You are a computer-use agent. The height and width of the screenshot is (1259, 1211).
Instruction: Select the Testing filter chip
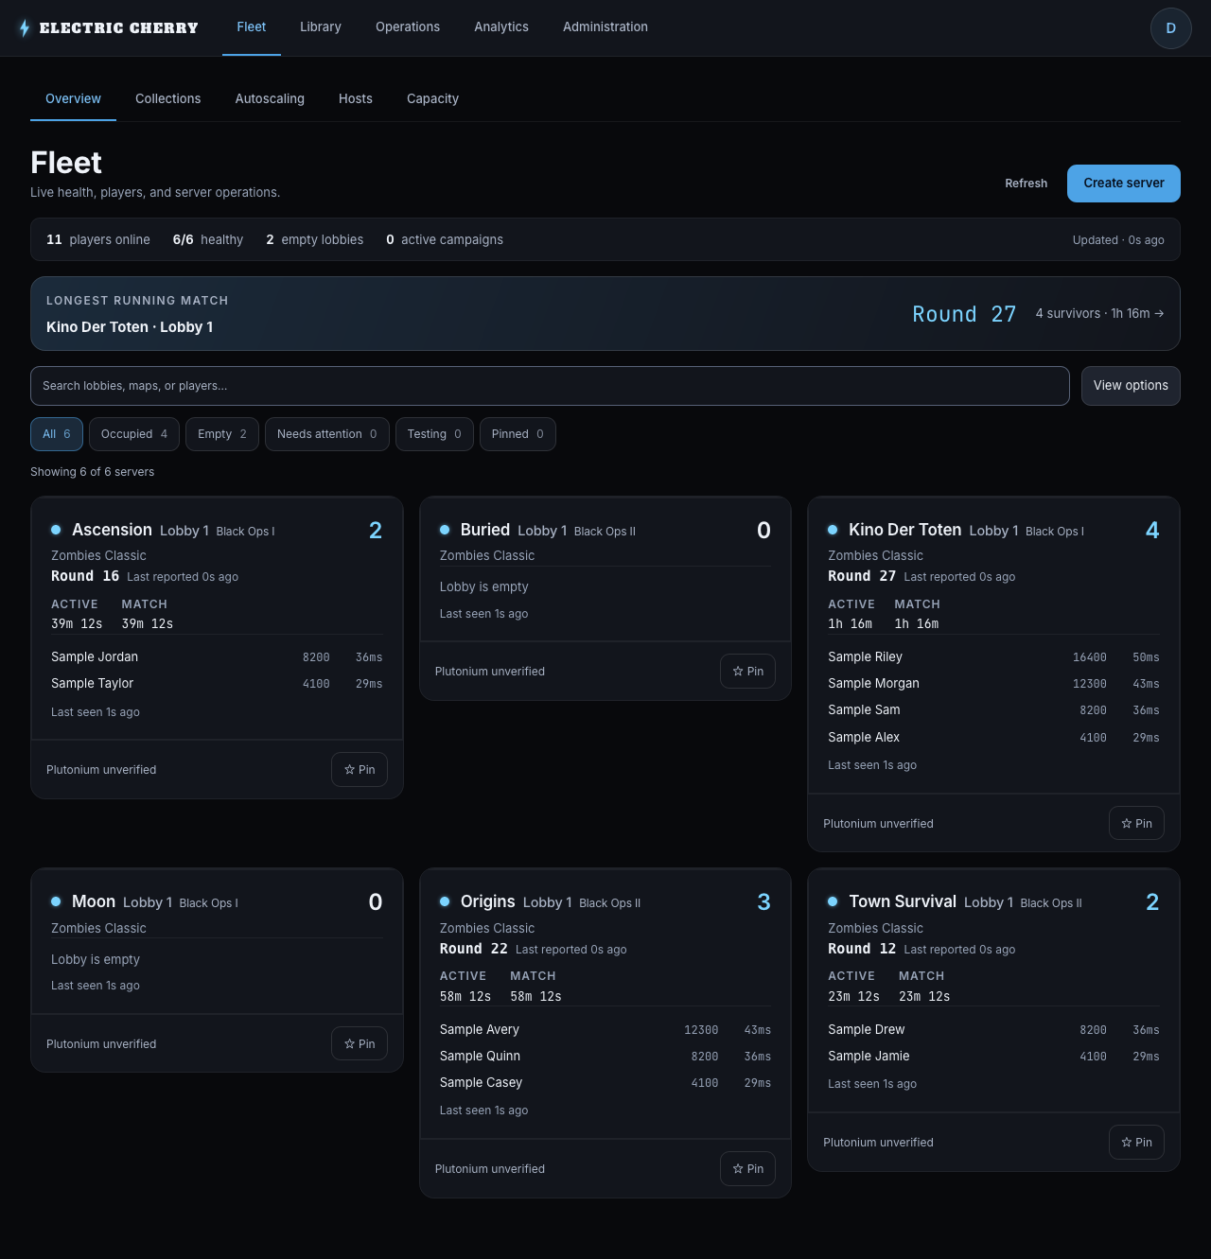click(x=434, y=434)
